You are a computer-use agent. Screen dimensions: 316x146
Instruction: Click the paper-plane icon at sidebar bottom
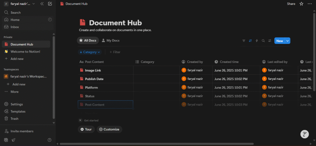(13, 140)
